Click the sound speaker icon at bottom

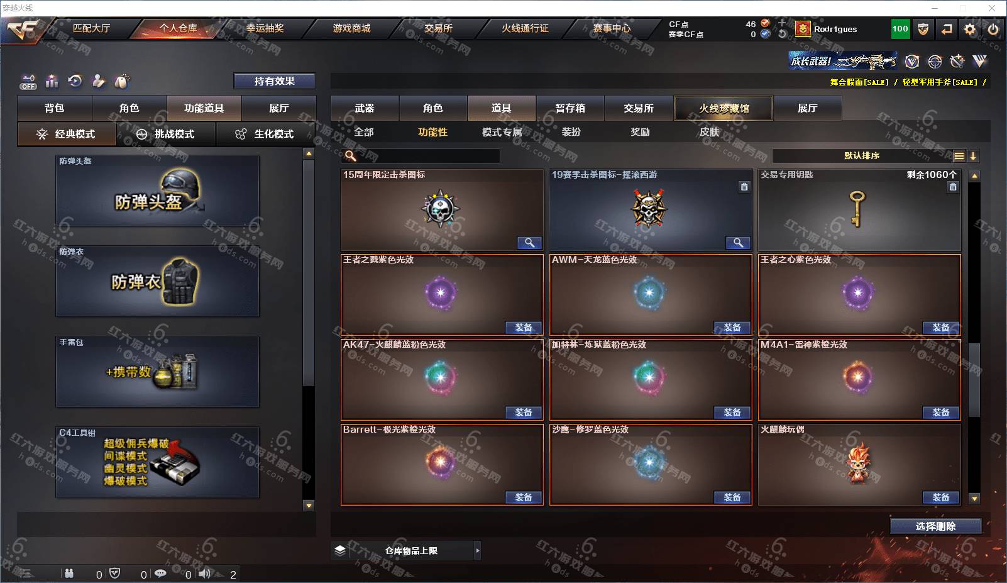pos(205,574)
